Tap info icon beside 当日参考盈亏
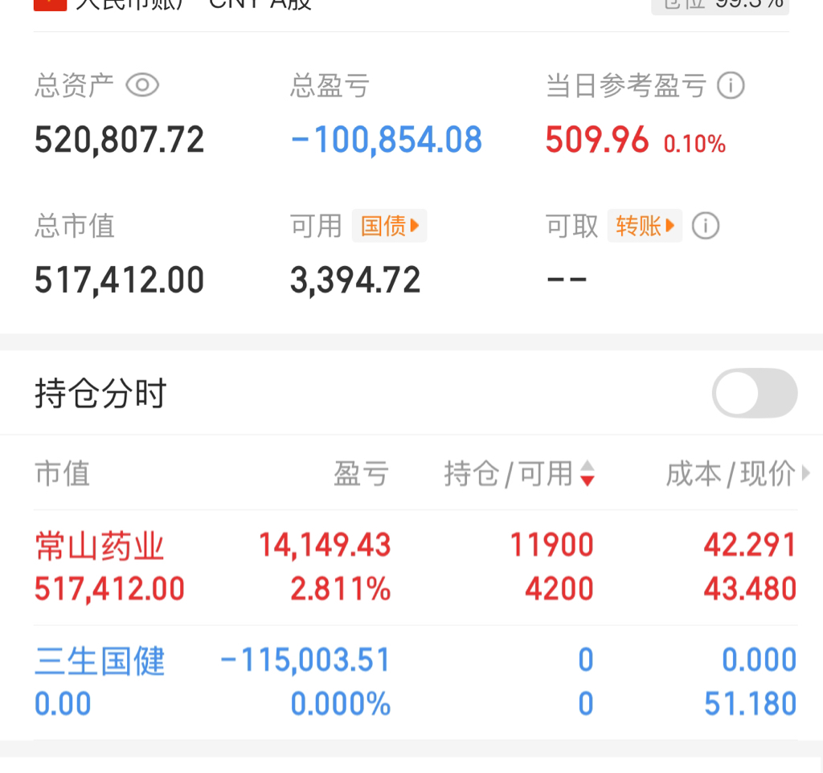 click(x=731, y=85)
